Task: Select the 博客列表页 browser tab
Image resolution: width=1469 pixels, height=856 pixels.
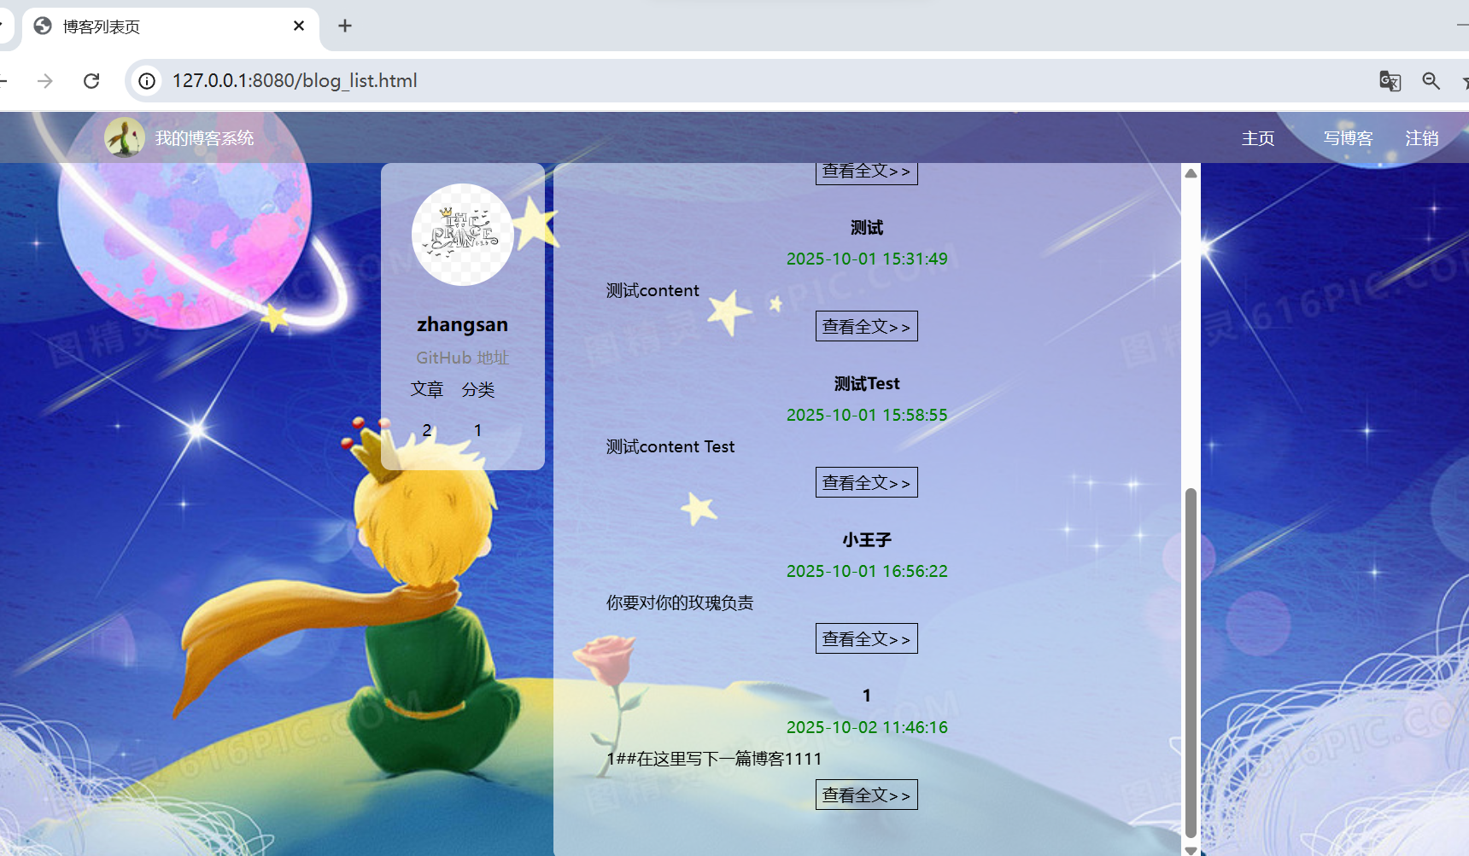Action: click(170, 26)
